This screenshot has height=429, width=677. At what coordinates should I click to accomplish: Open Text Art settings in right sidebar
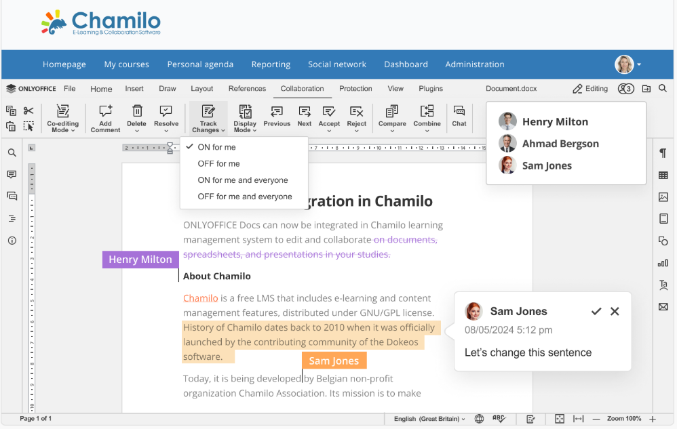tap(663, 285)
